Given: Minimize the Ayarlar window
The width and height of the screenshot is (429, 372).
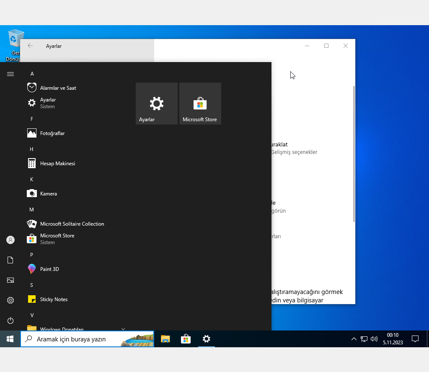Looking at the screenshot, I should point(307,46).
